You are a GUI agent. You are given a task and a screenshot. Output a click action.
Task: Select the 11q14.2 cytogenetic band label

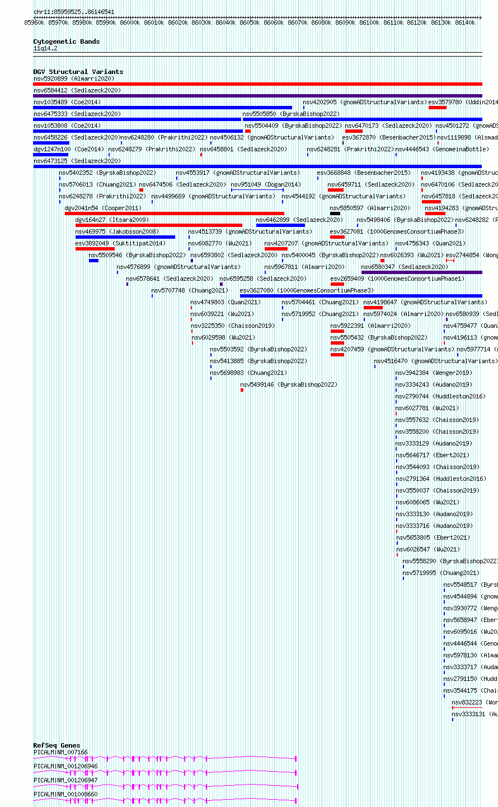[x=45, y=48]
